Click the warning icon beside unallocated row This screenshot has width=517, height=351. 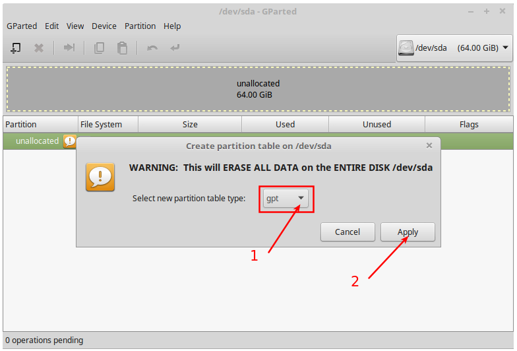click(x=70, y=141)
